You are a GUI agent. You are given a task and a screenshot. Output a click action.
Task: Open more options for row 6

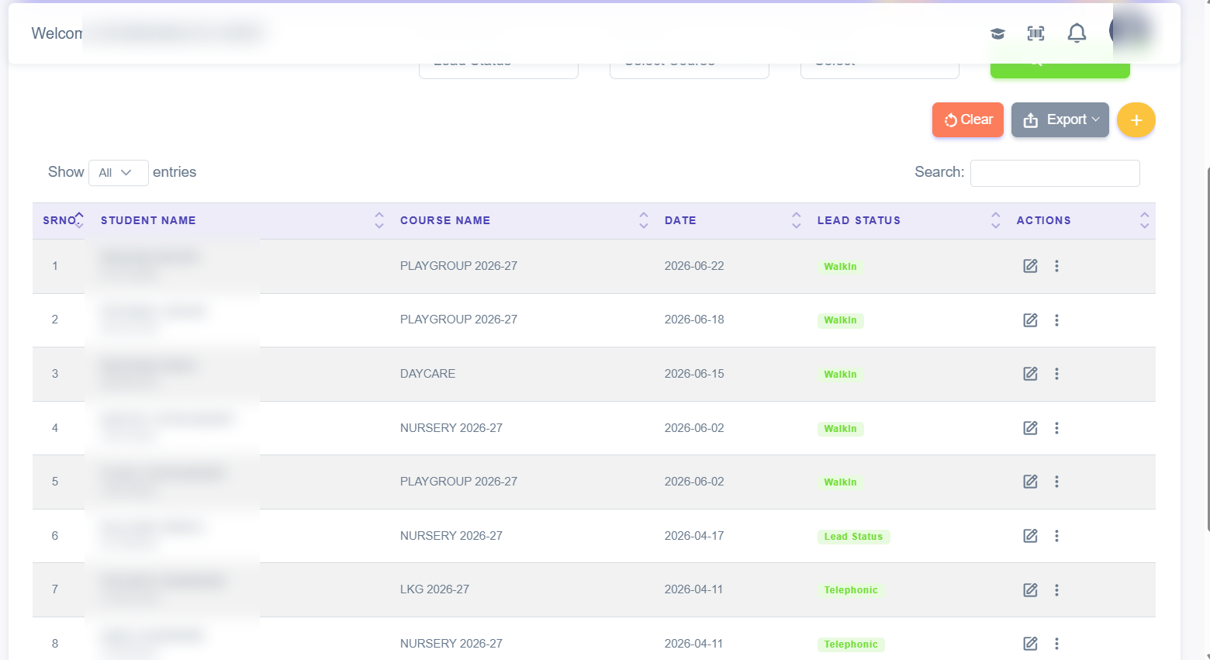pos(1056,536)
